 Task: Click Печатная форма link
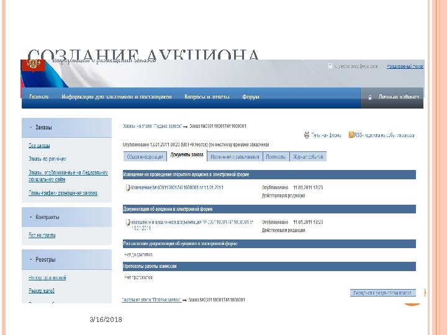[326, 135]
